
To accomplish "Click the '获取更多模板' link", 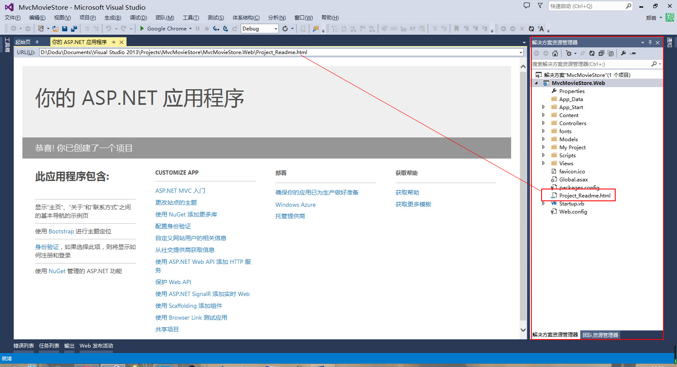I will click(413, 204).
